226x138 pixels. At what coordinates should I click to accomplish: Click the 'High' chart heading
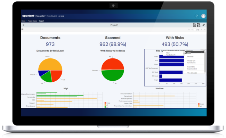(x=66, y=88)
